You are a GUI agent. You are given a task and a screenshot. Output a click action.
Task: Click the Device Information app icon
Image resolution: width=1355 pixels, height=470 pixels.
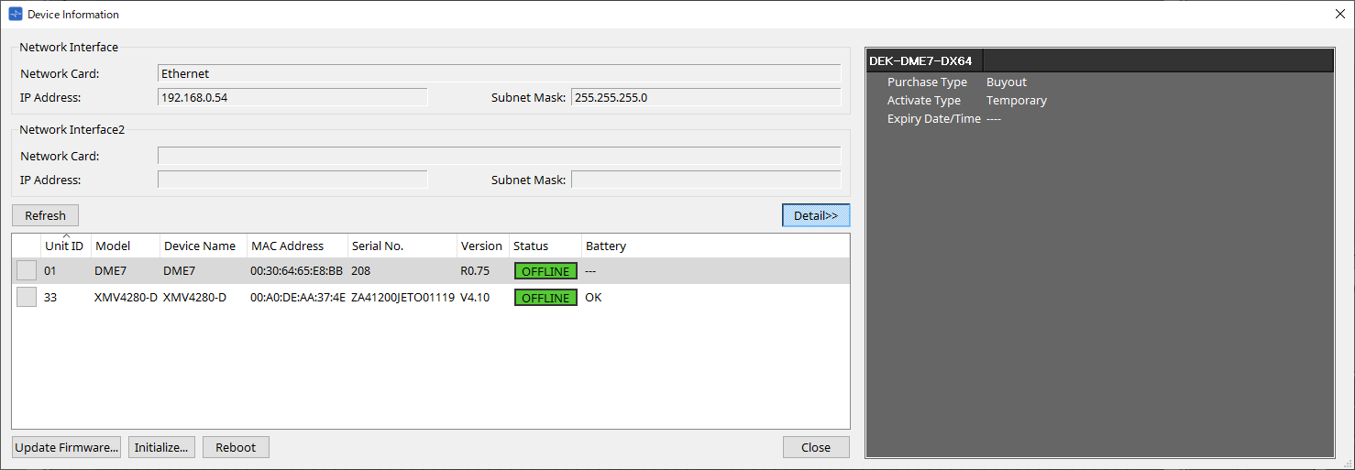tap(15, 14)
